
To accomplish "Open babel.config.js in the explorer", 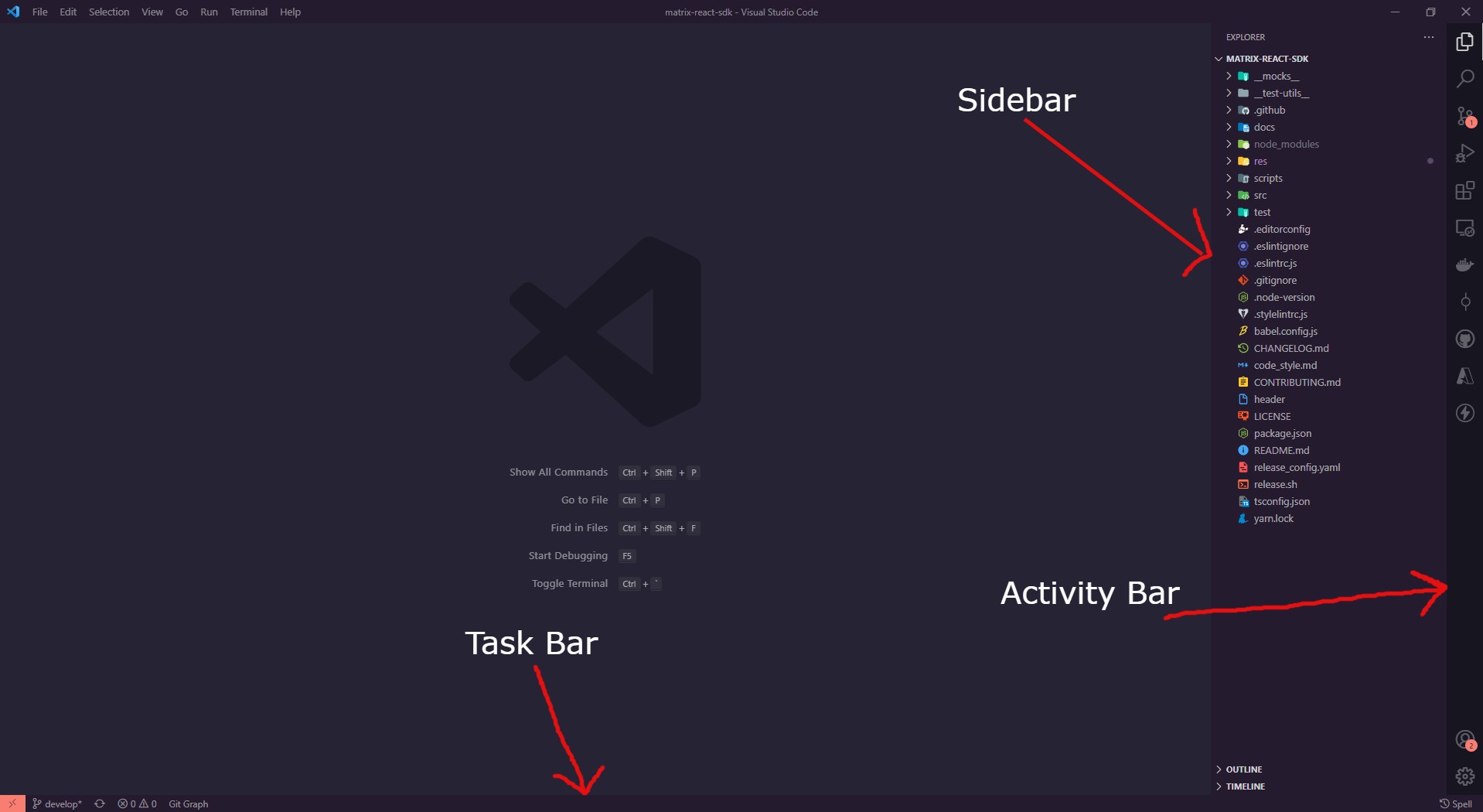I will [x=1328, y=331].
